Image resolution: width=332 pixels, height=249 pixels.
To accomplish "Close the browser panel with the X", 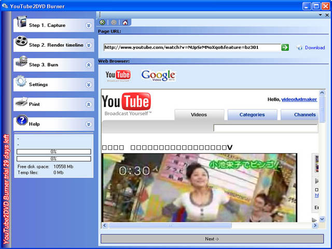I will (327, 15).
